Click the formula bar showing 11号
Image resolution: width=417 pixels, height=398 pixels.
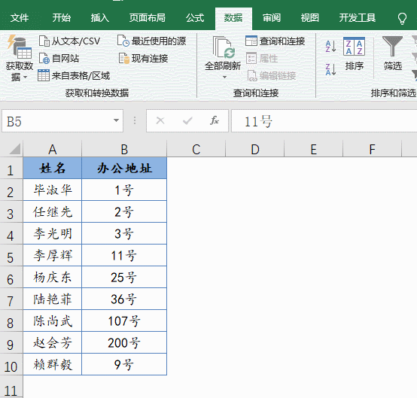click(x=324, y=121)
